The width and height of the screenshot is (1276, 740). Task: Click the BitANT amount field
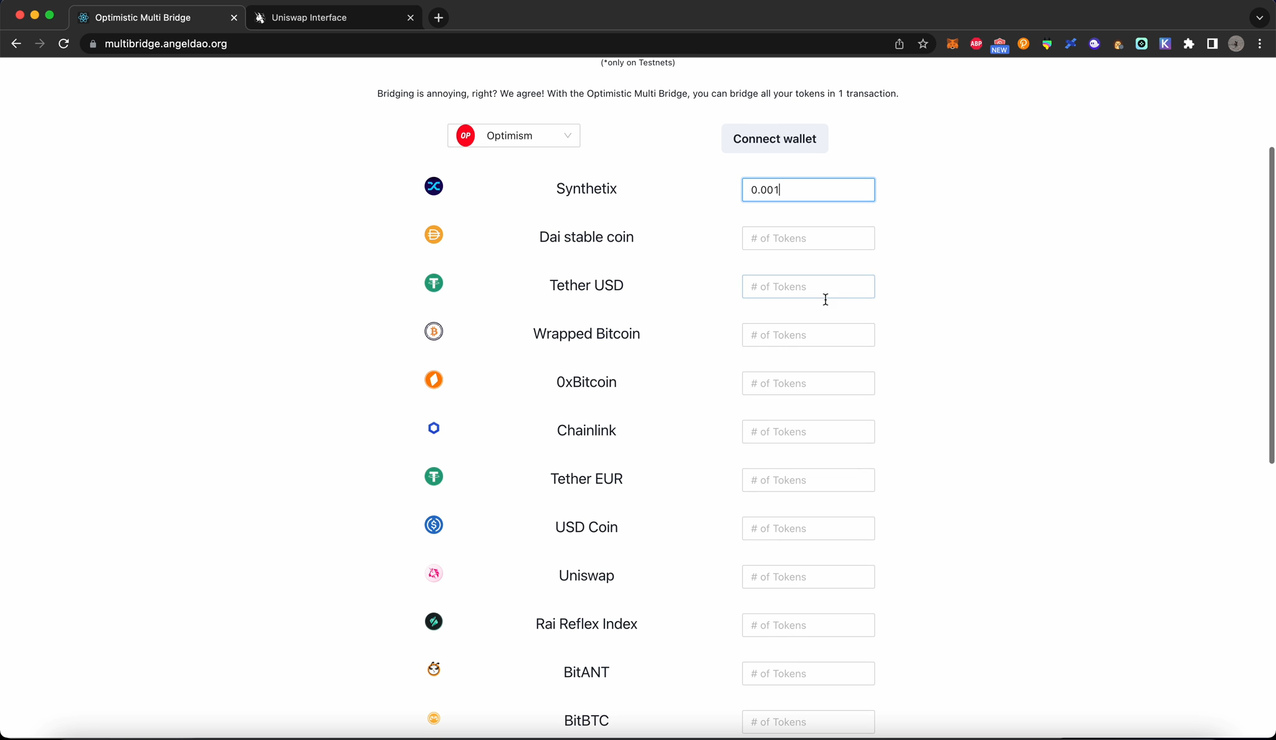coord(808,673)
